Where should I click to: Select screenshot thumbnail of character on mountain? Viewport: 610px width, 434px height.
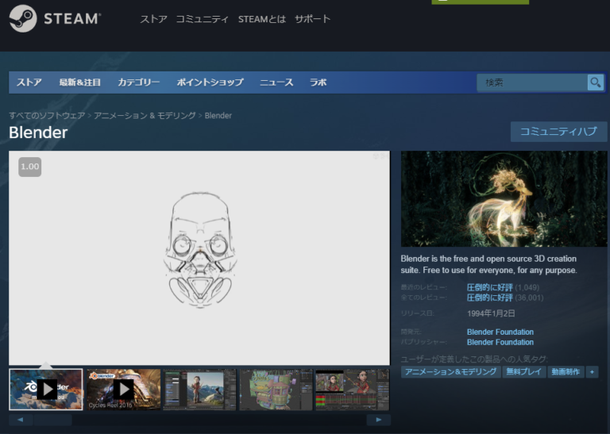[x=199, y=390]
